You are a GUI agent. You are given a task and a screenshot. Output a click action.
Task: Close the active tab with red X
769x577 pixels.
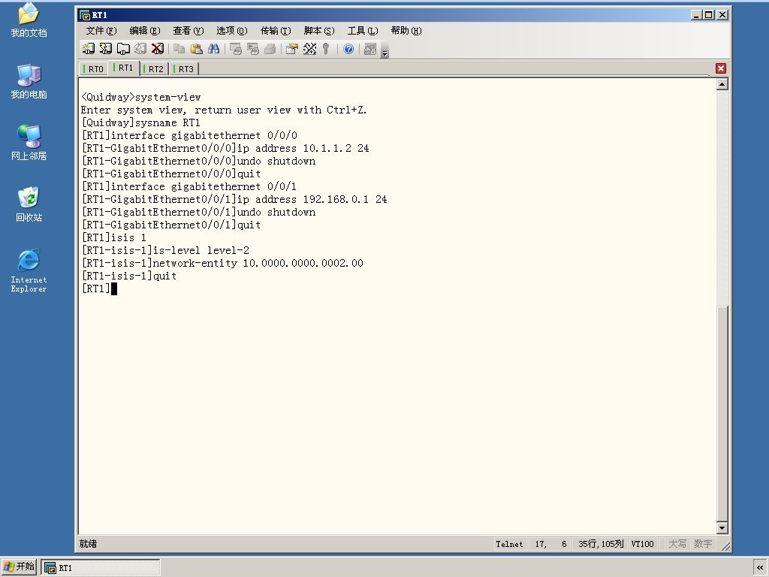point(720,68)
